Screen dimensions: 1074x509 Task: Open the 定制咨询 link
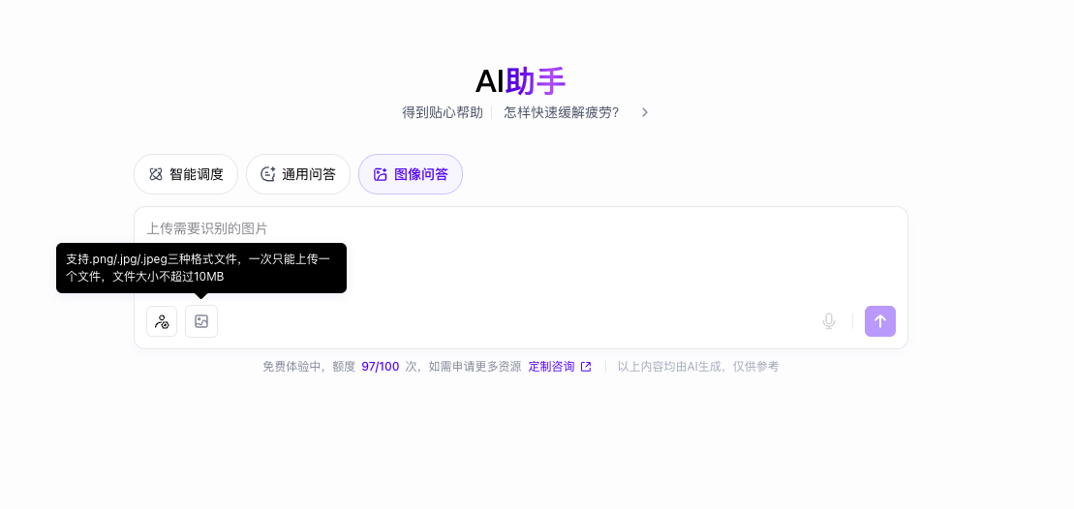click(x=551, y=367)
